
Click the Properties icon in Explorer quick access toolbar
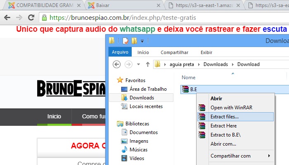[x=125, y=41]
